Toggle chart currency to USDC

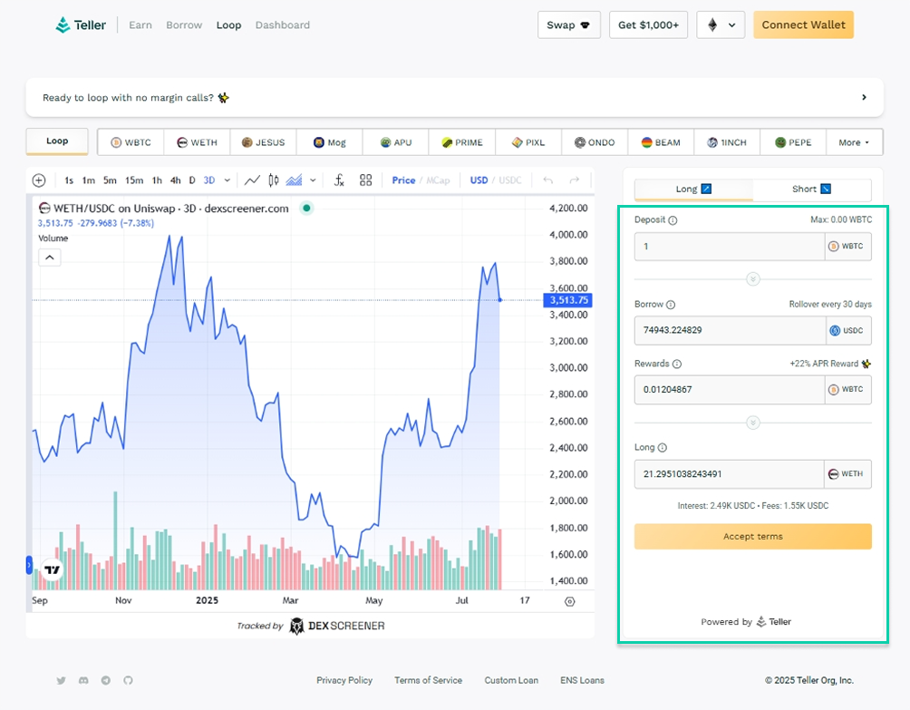510,180
